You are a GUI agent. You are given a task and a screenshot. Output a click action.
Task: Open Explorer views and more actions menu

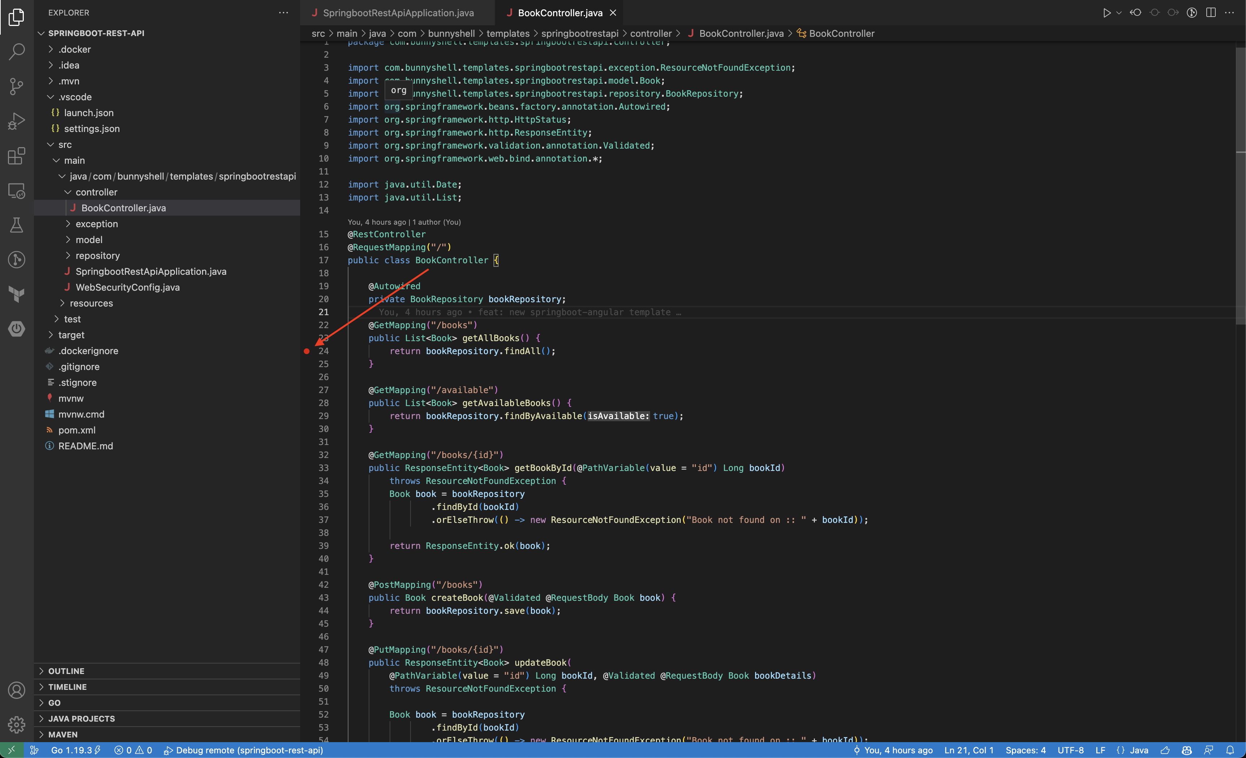[x=283, y=13]
